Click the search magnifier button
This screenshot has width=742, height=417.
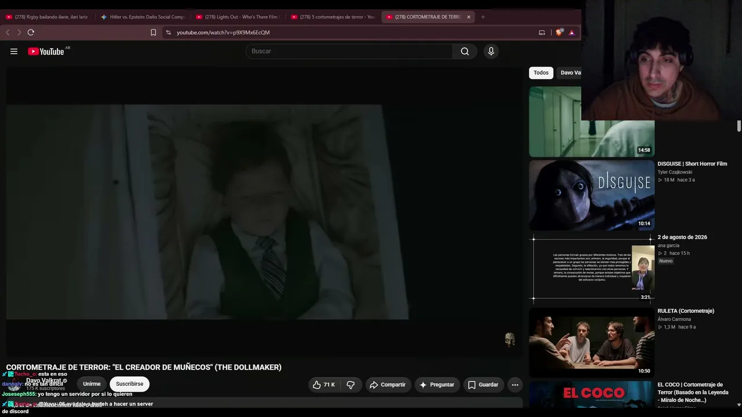[465, 52]
